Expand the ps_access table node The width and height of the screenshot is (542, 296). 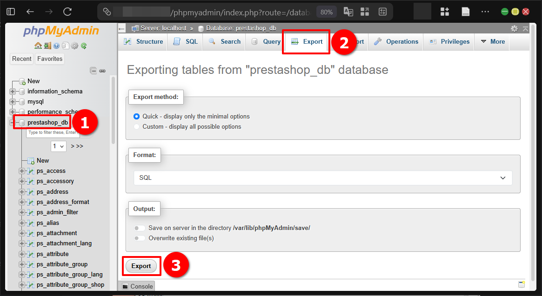click(x=21, y=171)
